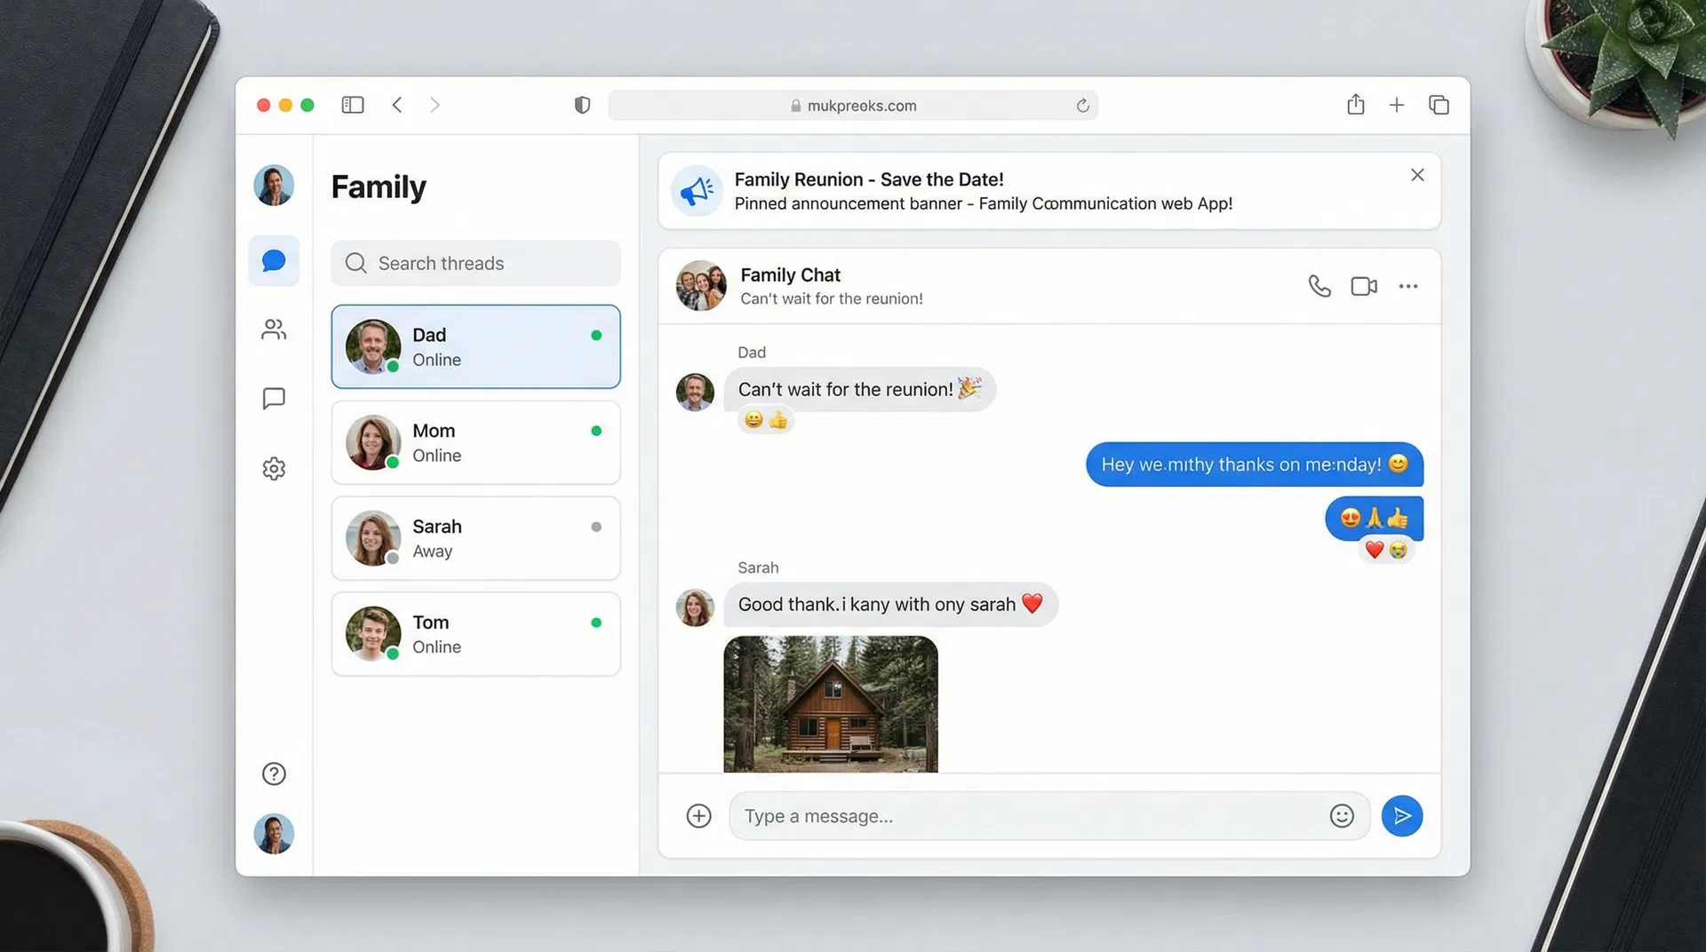Open the Tom conversation thread

(475, 633)
